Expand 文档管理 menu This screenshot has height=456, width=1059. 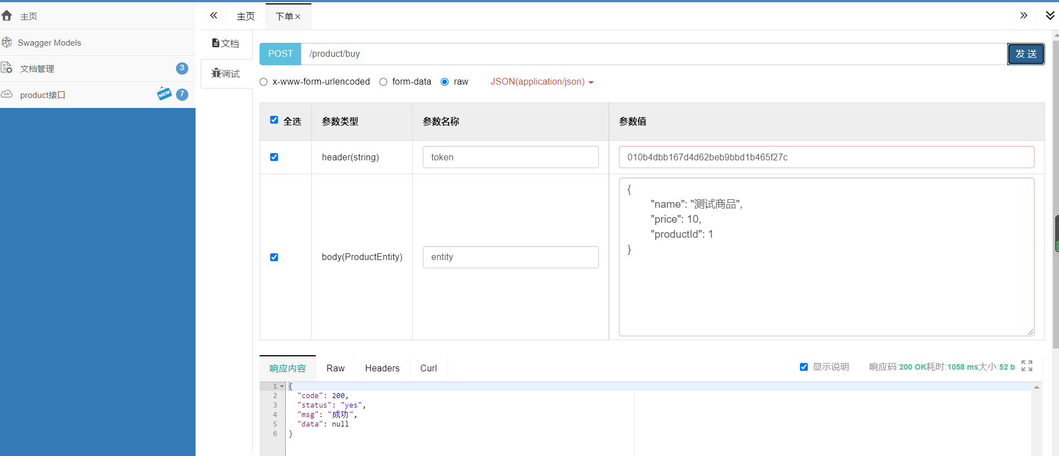tap(97, 68)
